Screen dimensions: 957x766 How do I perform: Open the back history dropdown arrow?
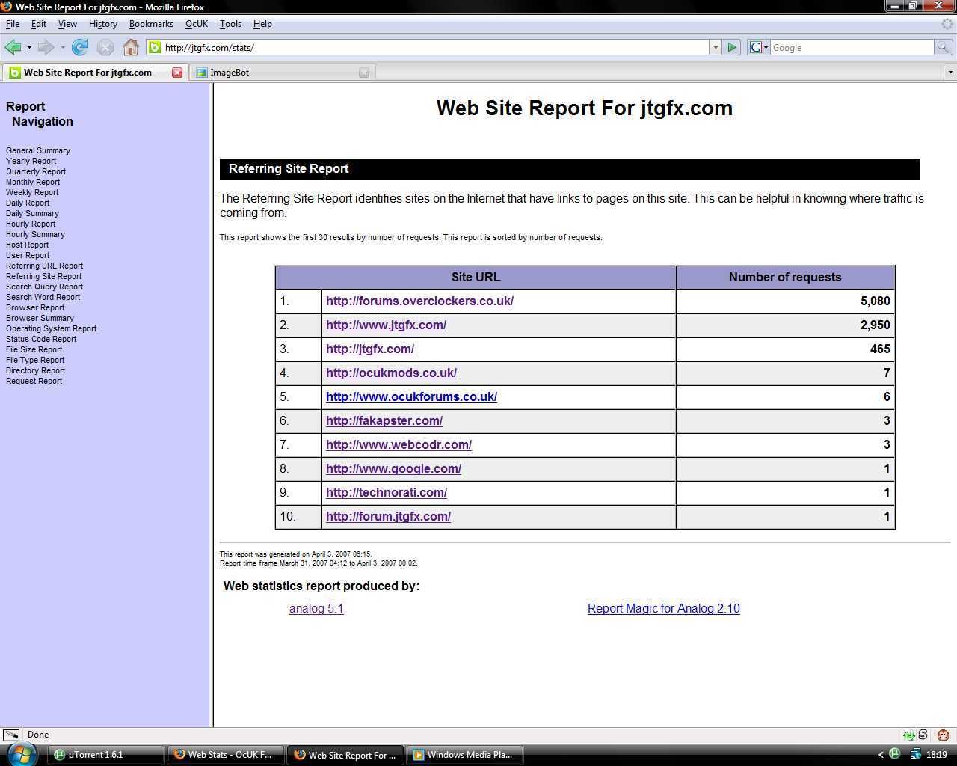pyautogui.click(x=29, y=47)
